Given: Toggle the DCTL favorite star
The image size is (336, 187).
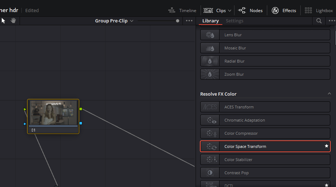Looking at the screenshot, I should click(326, 185).
